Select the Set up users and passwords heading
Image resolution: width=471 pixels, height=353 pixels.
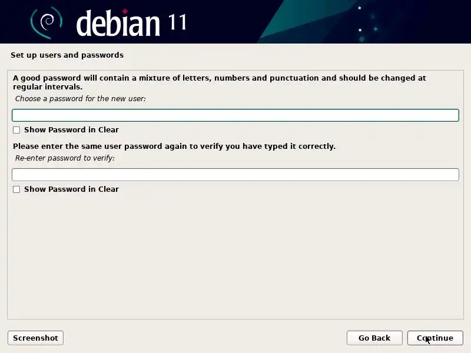coord(67,55)
